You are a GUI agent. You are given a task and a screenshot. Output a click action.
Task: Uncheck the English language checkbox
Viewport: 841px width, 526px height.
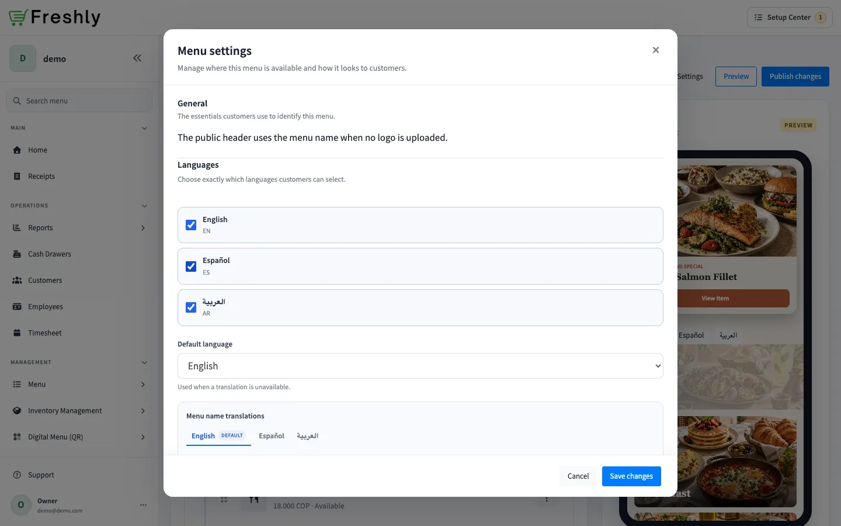point(191,225)
